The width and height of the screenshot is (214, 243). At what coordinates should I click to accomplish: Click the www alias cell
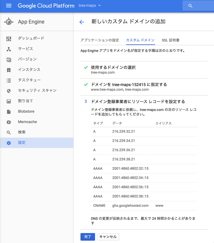point(159,206)
